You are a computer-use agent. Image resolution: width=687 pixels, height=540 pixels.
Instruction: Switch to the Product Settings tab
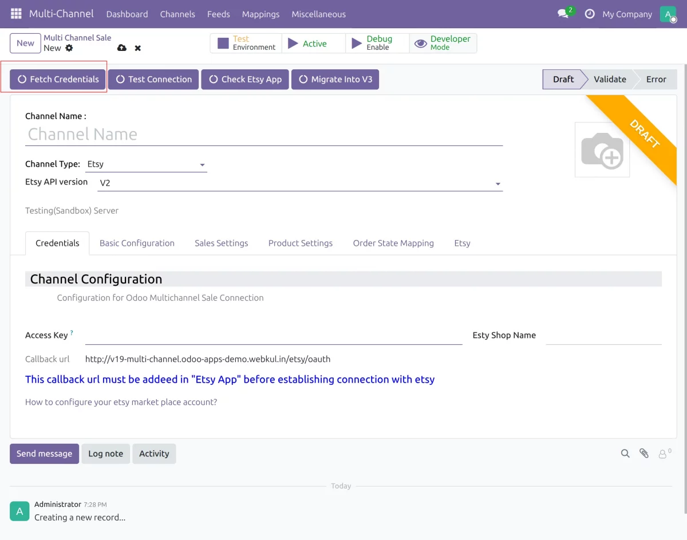tap(301, 243)
